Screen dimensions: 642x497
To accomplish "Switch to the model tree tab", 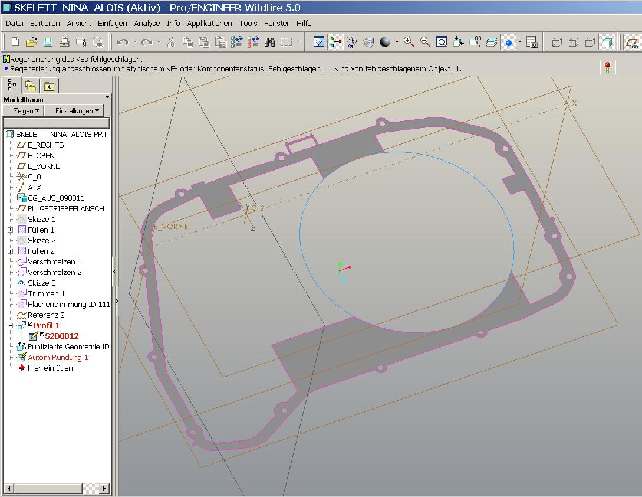I will pyautogui.click(x=12, y=86).
